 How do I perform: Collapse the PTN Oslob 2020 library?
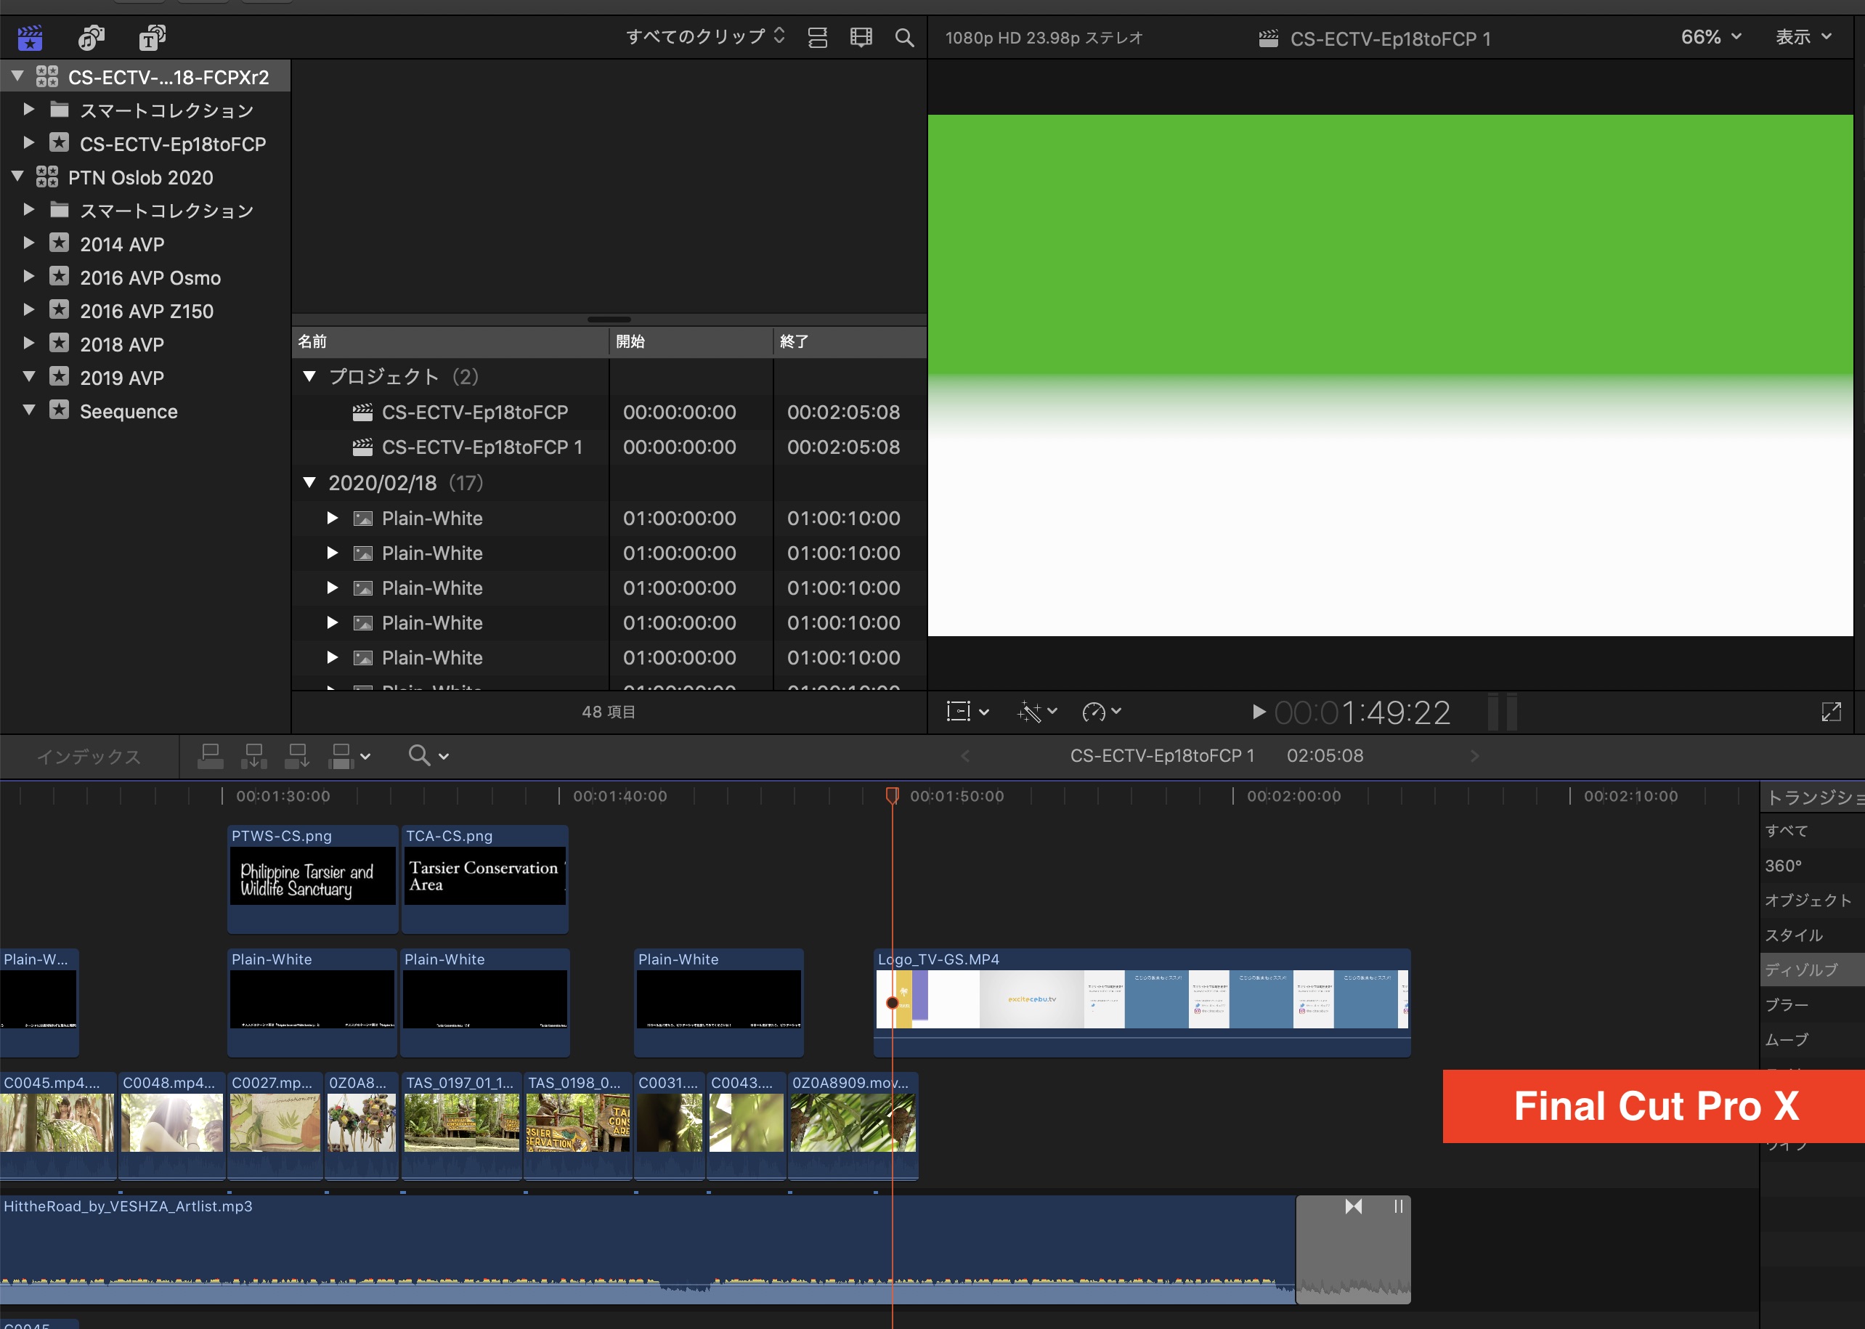[17, 176]
